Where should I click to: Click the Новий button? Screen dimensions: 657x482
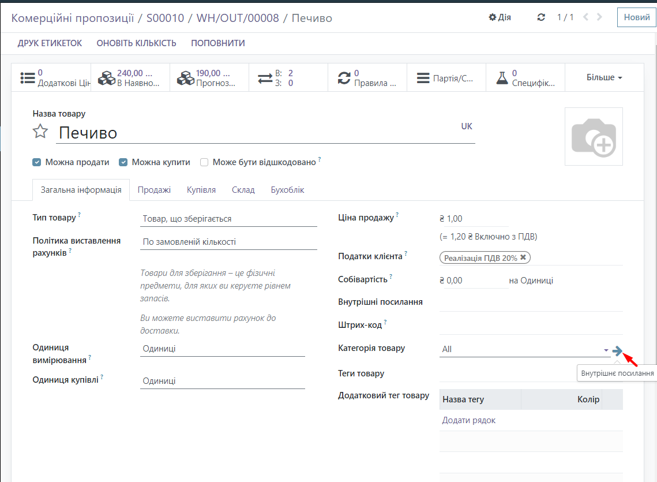[637, 17]
